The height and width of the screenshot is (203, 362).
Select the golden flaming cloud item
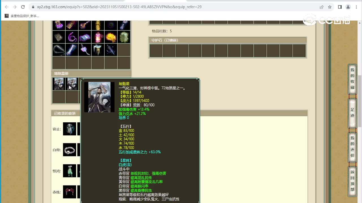click(x=111, y=37)
